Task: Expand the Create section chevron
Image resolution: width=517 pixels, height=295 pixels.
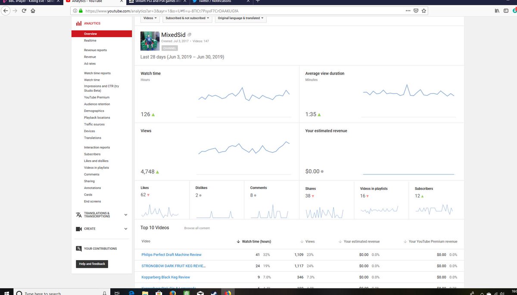Action: click(126, 229)
